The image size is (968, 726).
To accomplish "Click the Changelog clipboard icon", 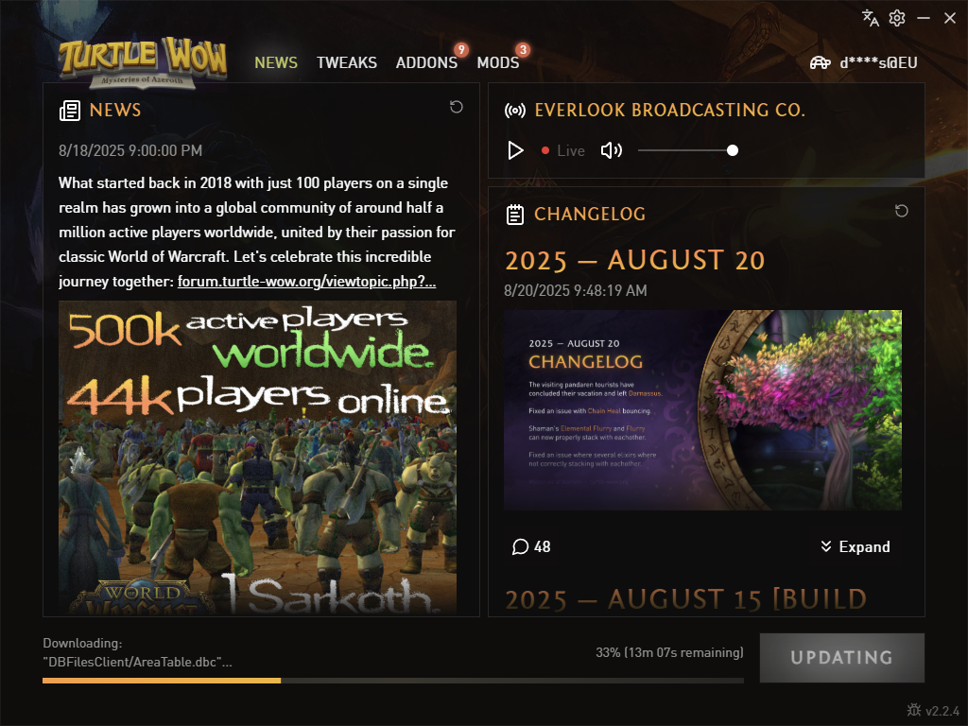I will (515, 215).
